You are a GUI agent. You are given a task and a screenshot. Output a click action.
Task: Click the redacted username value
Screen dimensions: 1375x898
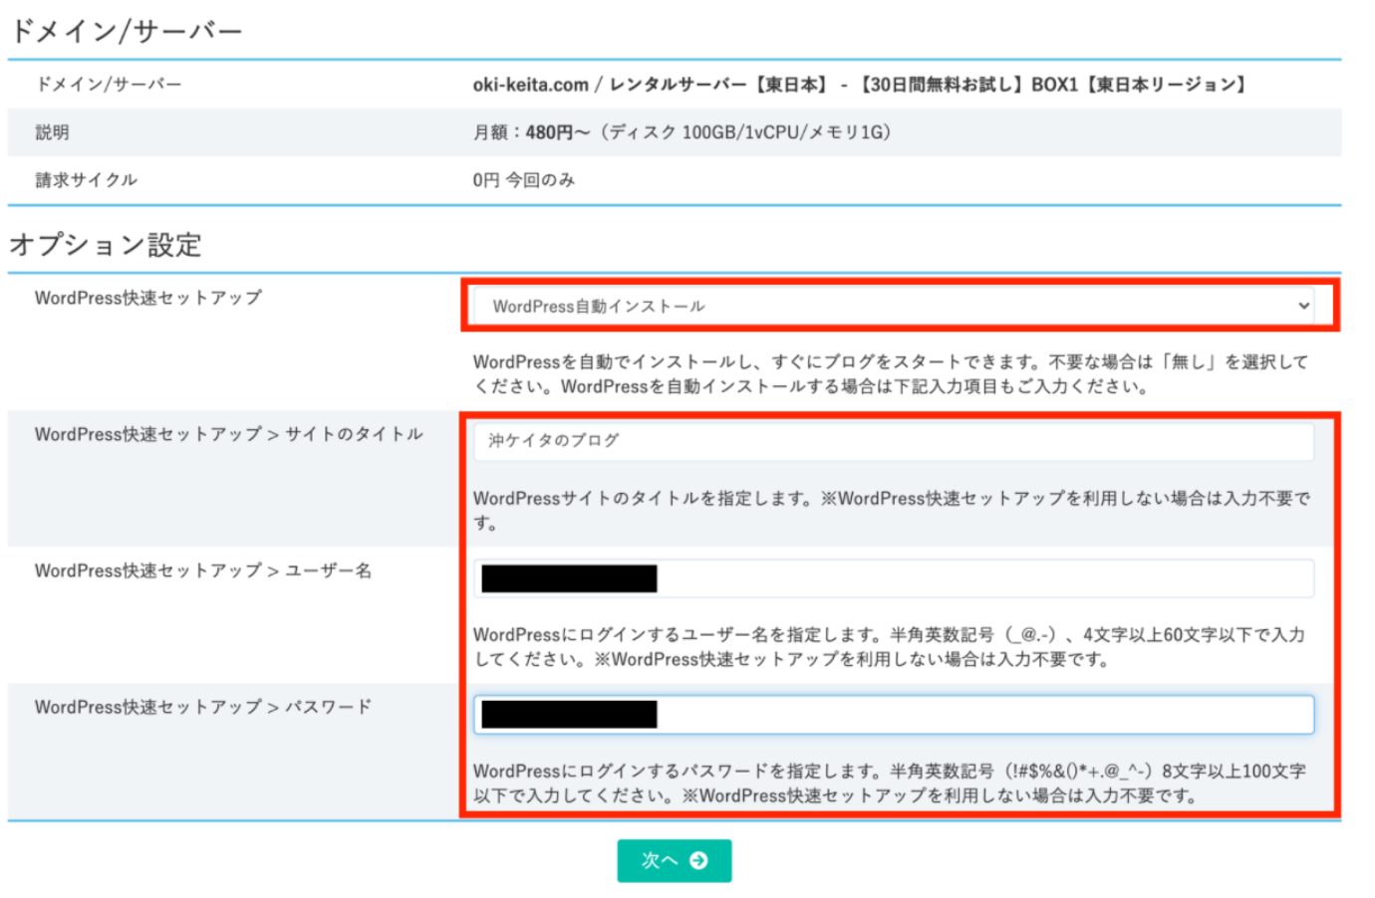pos(568,577)
